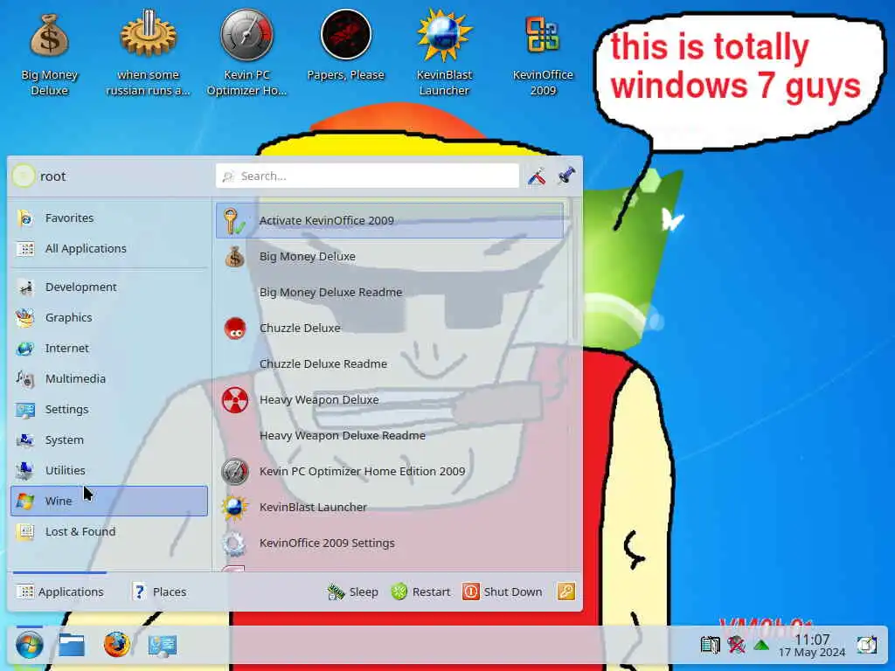This screenshot has width=895, height=671.
Task: Launch Chuzzle Deluxe
Action: click(x=390, y=329)
